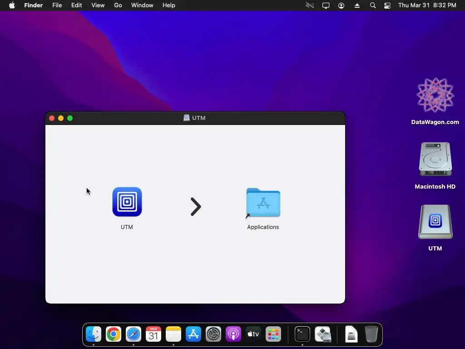This screenshot has height=349, width=465.
Task: Open the View menu
Action: click(98, 5)
